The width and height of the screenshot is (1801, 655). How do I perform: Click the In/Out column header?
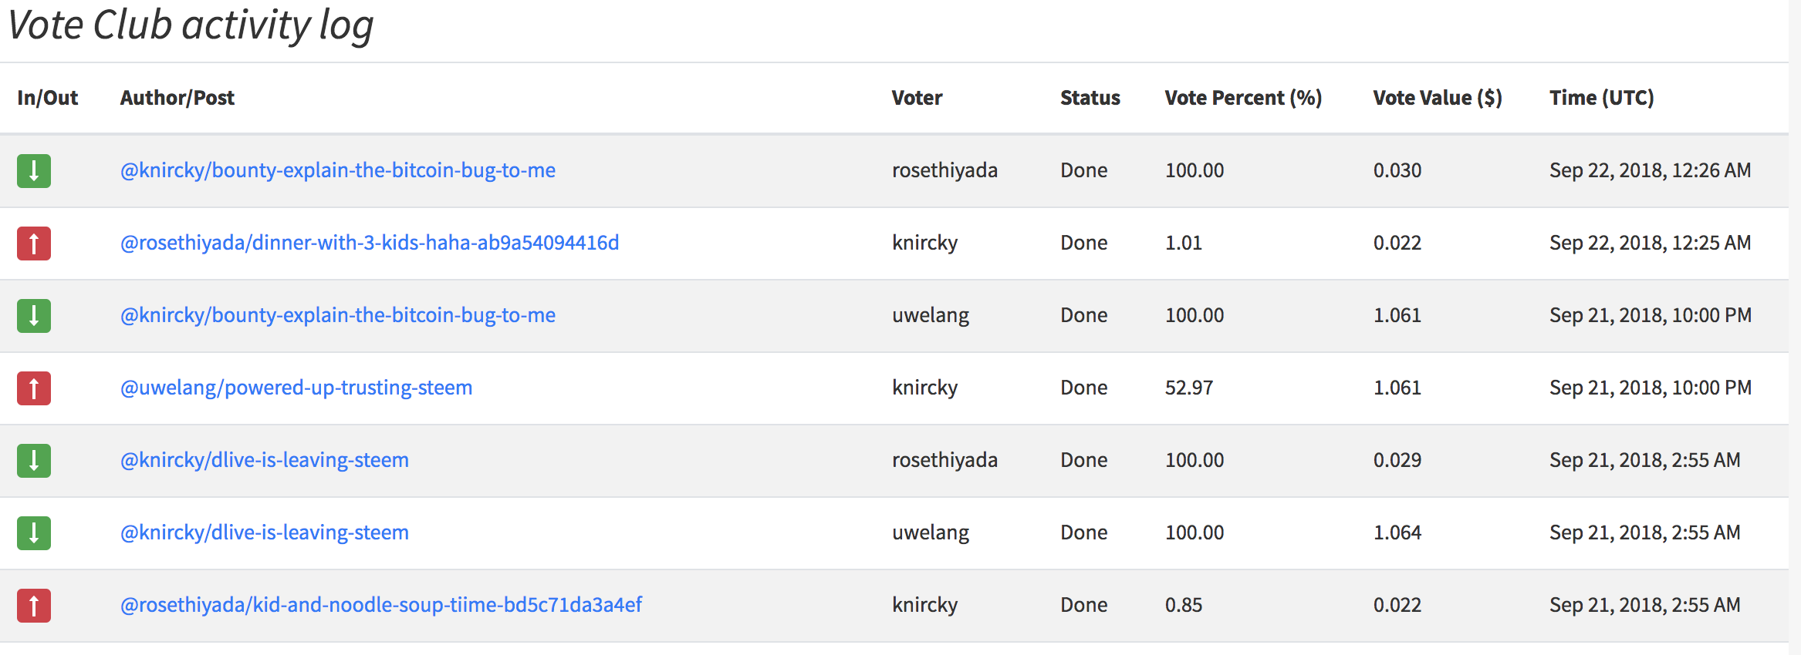(x=48, y=98)
